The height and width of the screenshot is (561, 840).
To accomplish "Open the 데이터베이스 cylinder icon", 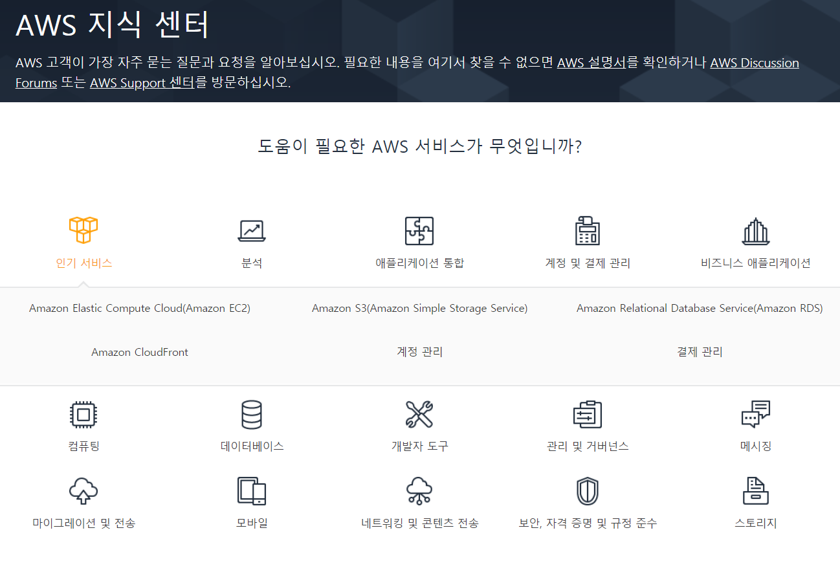I will click(x=252, y=414).
